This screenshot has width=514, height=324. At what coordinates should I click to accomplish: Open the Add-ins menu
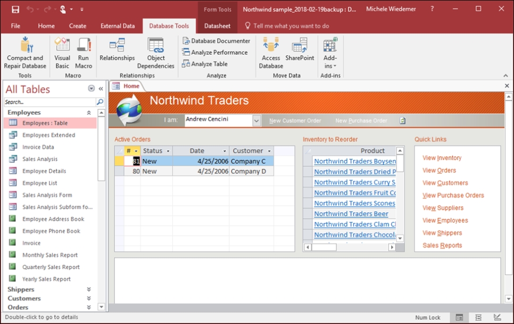pyautogui.click(x=330, y=53)
